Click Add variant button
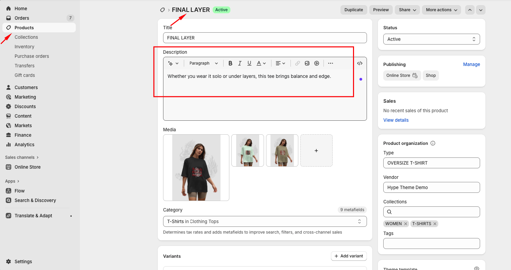The height and width of the screenshot is (270, 511). coord(349,256)
